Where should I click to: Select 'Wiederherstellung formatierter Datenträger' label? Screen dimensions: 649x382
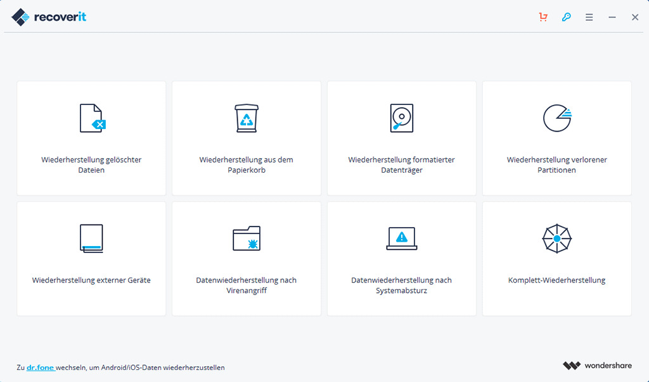401,165
